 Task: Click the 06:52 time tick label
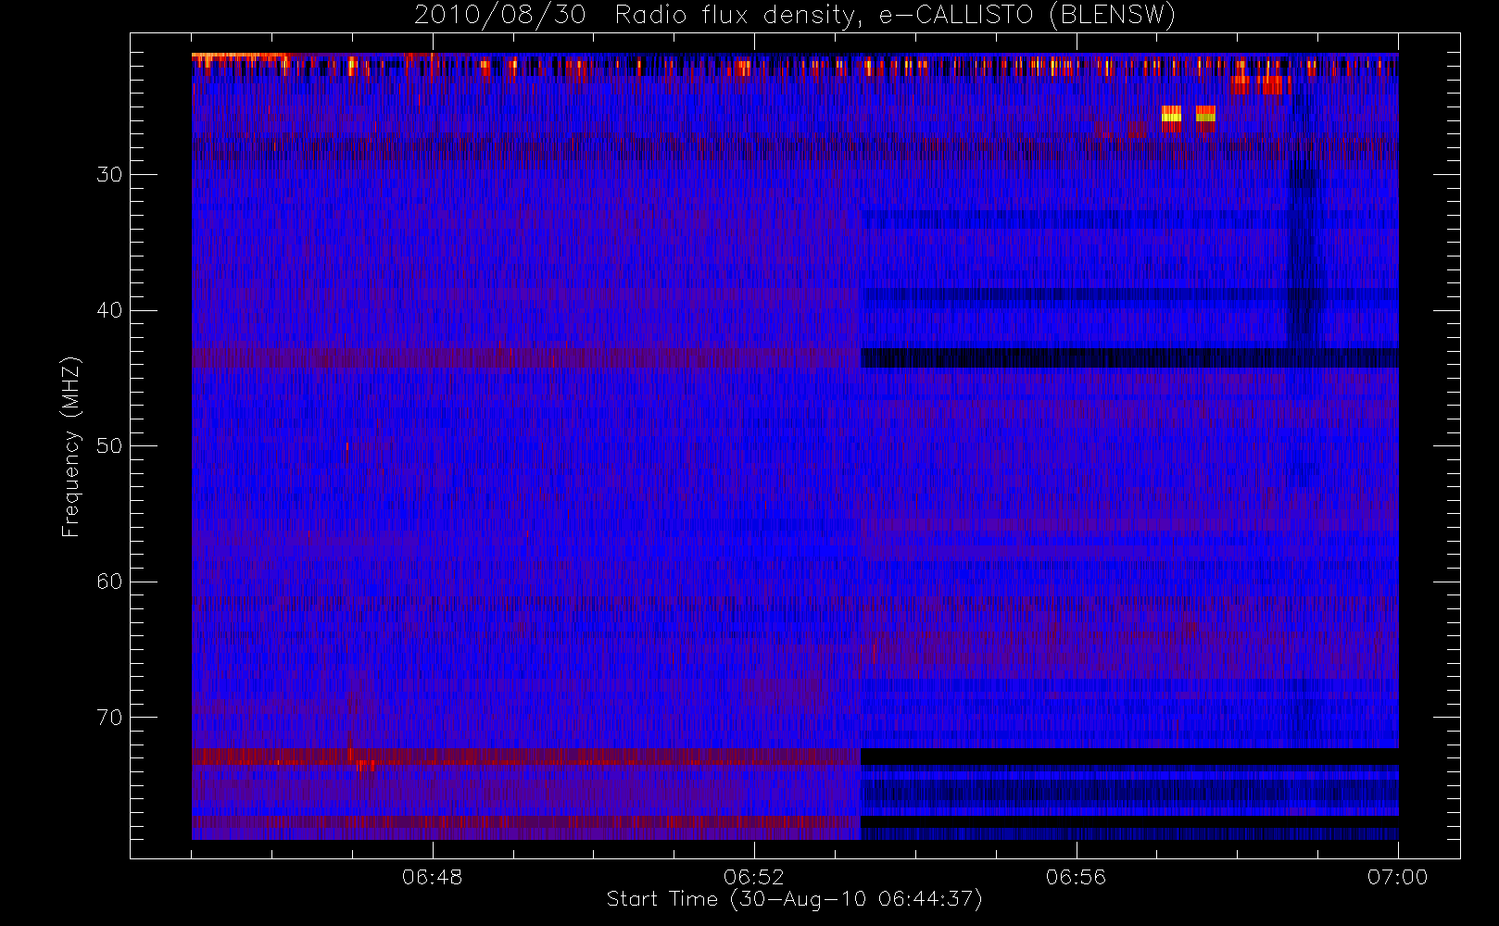pos(754,877)
